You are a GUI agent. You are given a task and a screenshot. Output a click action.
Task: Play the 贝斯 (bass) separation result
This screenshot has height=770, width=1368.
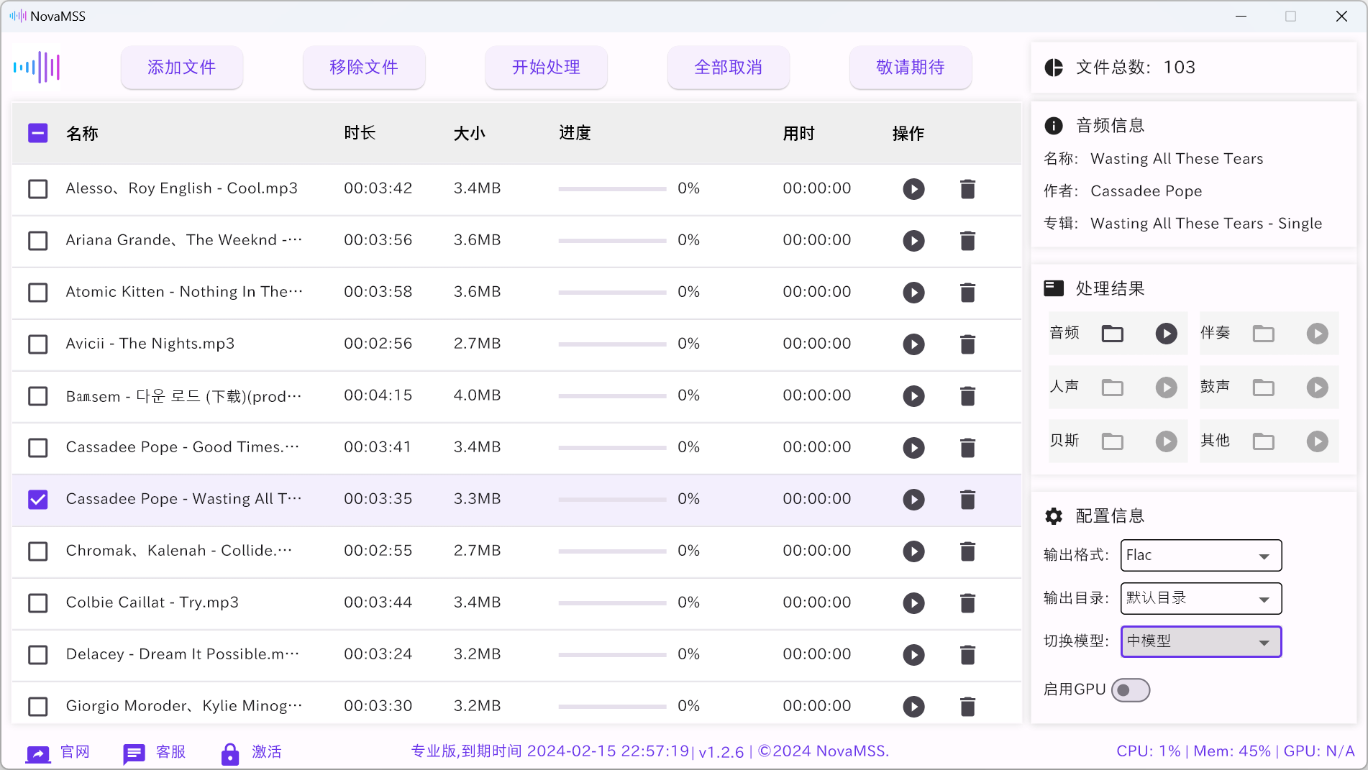pyautogui.click(x=1166, y=441)
